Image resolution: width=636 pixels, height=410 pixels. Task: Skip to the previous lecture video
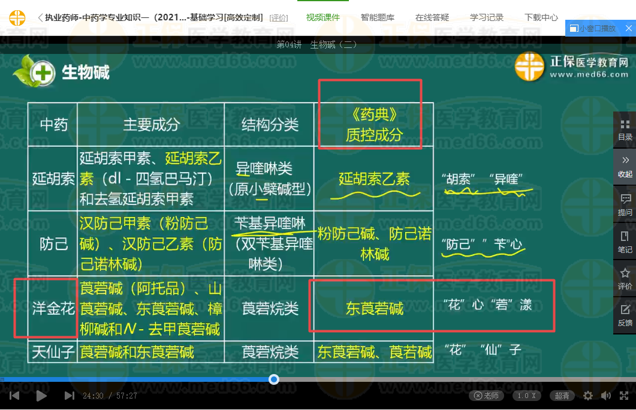[14, 396]
